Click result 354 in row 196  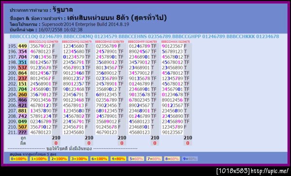coord(22,51)
